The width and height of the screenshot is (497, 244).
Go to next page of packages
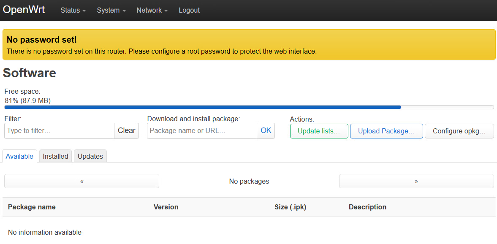[416, 181]
